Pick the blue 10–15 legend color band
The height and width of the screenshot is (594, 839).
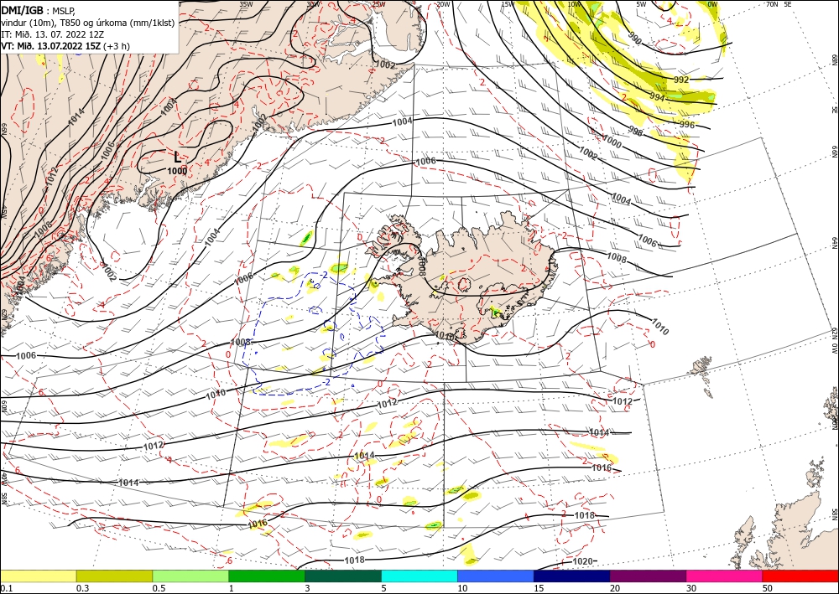[x=496, y=576]
